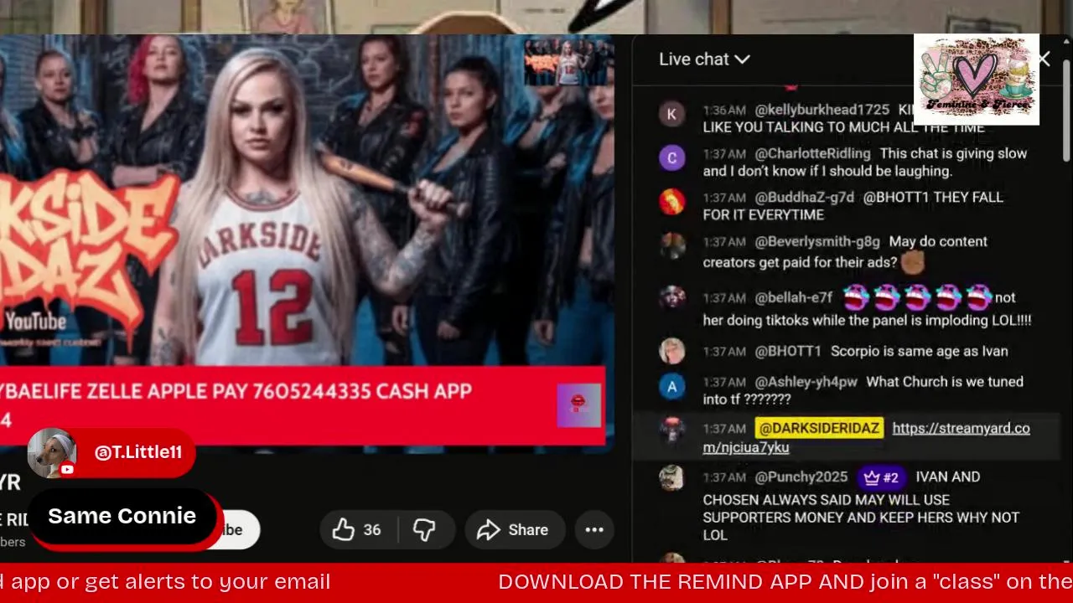Click Beverlysmith-g8g's avatar in chat
The image size is (1073, 603).
[671, 245]
